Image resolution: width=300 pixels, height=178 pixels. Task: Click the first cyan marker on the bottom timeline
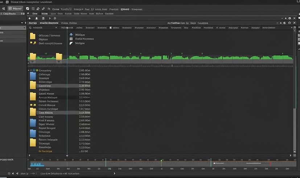pyautogui.click(x=106, y=162)
